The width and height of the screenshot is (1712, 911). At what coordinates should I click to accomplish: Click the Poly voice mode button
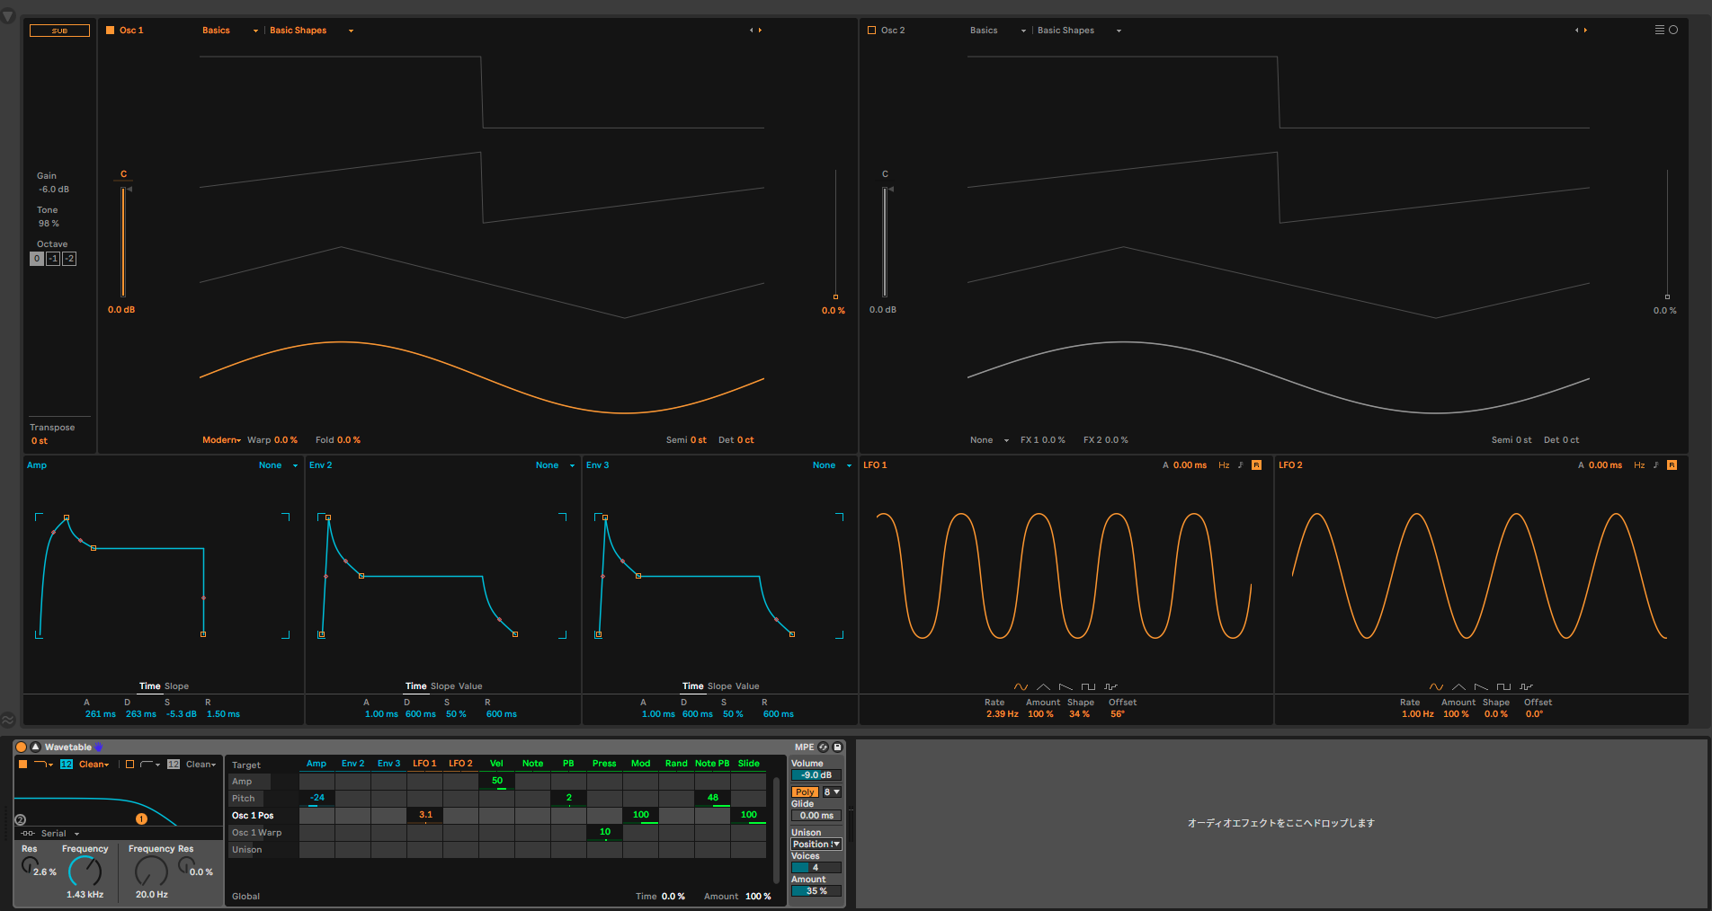(805, 792)
